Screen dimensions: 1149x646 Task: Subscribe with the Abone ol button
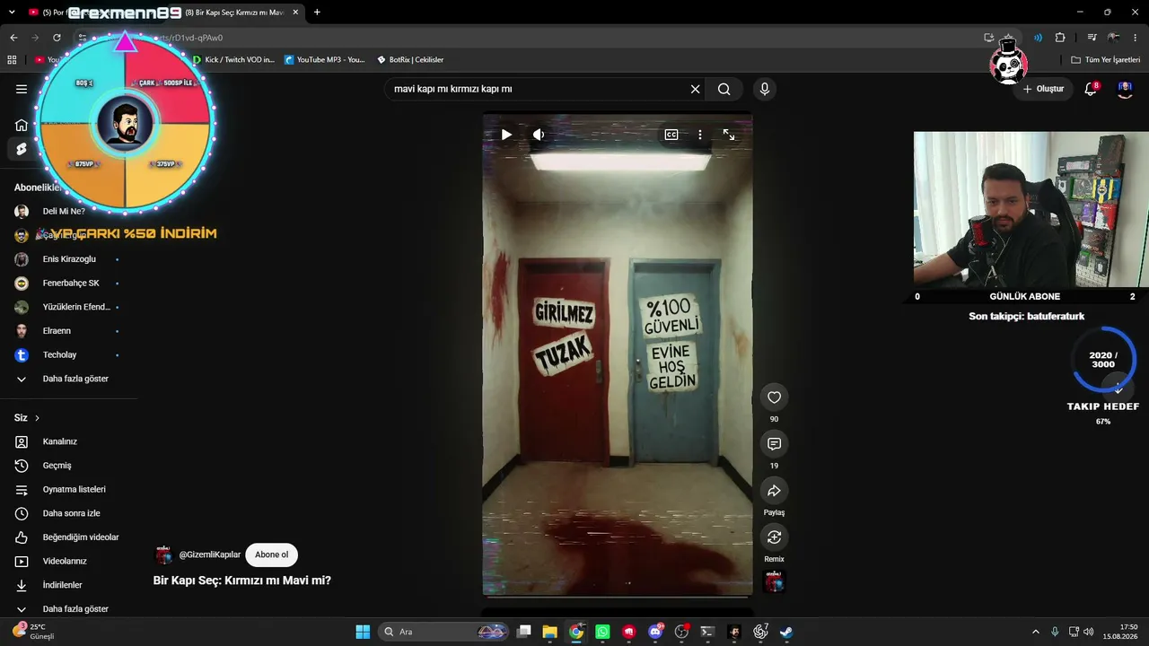[272, 554]
